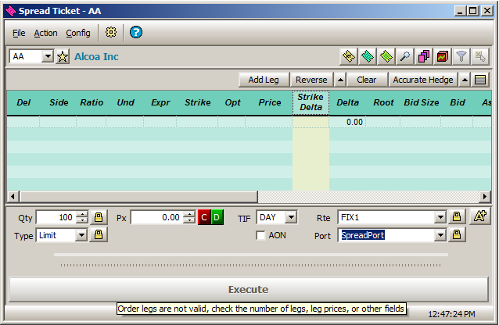Screen dimensions: 499x325
Task: Click the funnel filter icon
Action: (x=461, y=56)
